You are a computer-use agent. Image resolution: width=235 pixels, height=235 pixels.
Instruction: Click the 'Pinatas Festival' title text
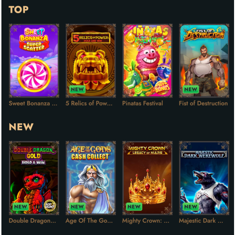(142, 103)
